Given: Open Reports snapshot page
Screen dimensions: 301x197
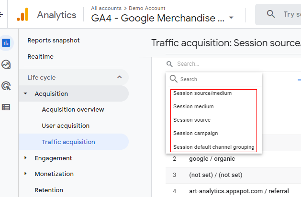Looking at the screenshot, I should point(54,41).
